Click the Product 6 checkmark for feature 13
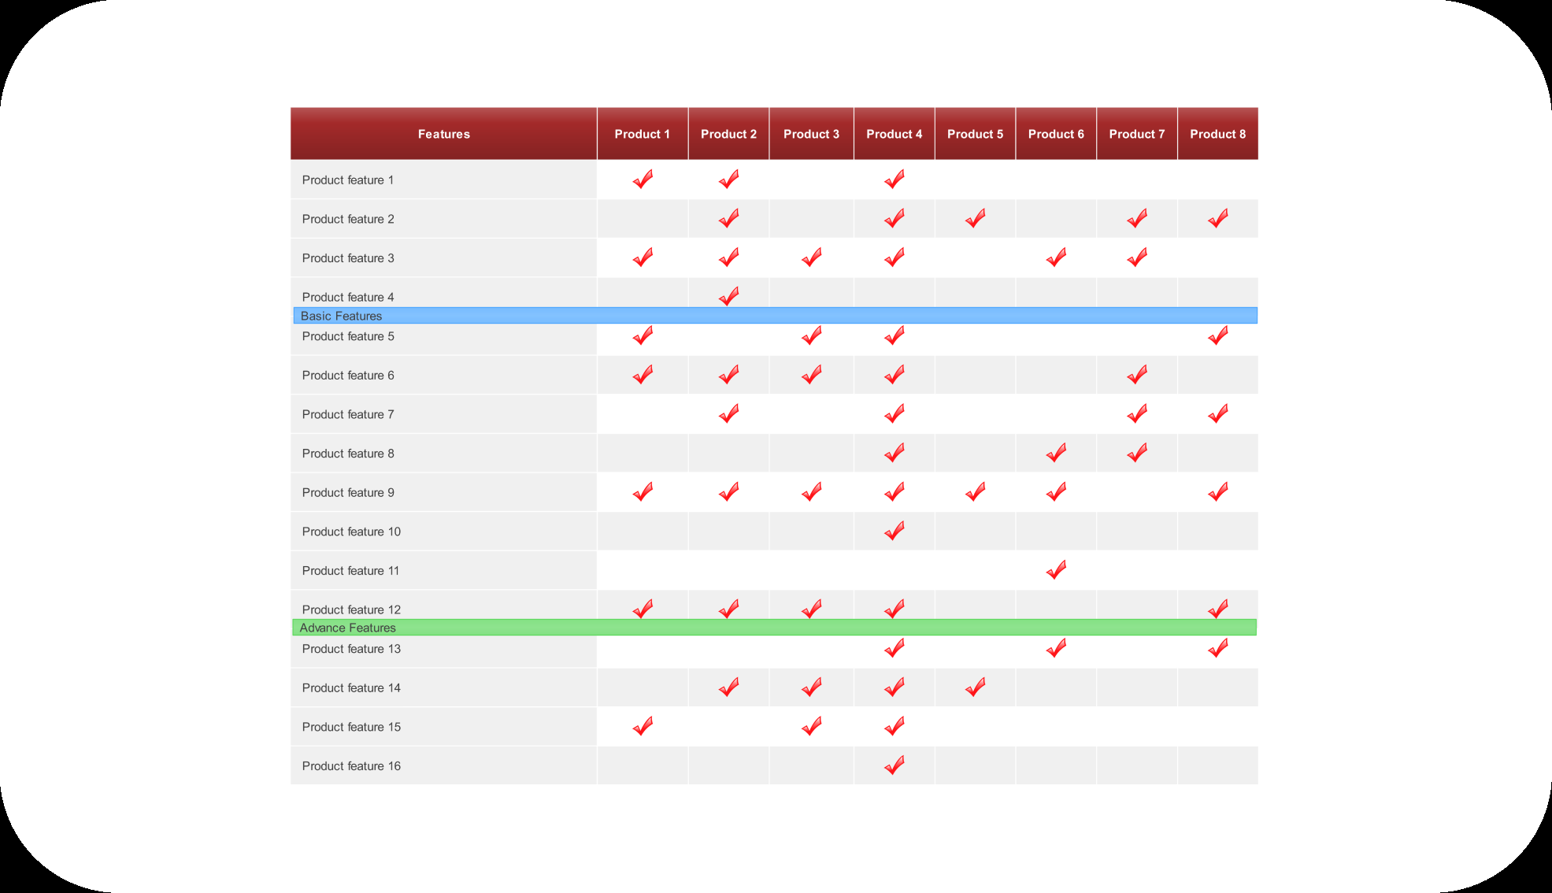 [x=1056, y=648]
